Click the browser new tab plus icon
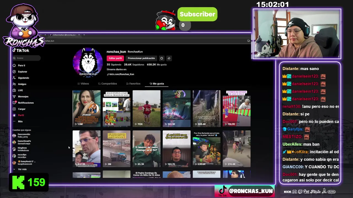The image size is (353, 198). (x=84, y=35)
